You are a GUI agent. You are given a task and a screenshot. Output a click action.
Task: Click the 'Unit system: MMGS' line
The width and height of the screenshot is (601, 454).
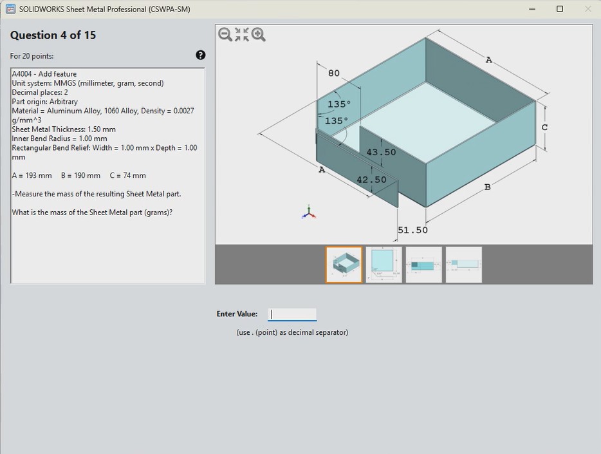pos(88,83)
